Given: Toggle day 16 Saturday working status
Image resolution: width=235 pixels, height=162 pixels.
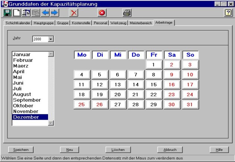Looking at the screenshot, I should pyautogui.click(x=172, y=84).
